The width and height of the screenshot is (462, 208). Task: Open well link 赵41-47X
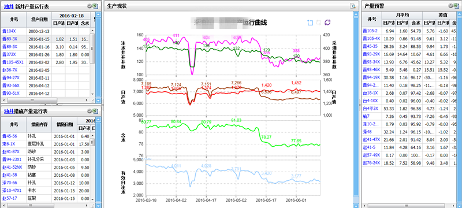tap(371, 139)
